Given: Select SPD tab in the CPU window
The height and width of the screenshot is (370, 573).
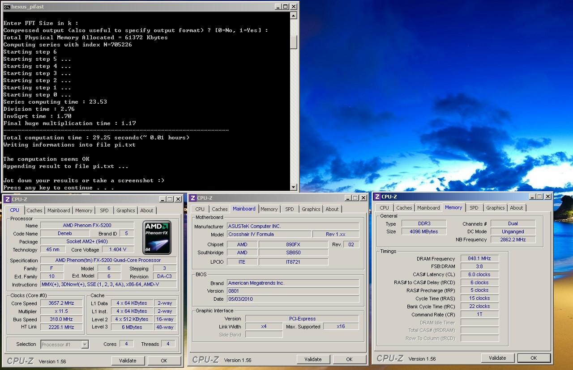Looking at the screenshot, I should coord(104,210).
